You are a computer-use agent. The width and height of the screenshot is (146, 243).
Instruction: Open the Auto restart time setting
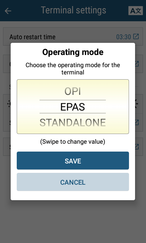[73, 36]
